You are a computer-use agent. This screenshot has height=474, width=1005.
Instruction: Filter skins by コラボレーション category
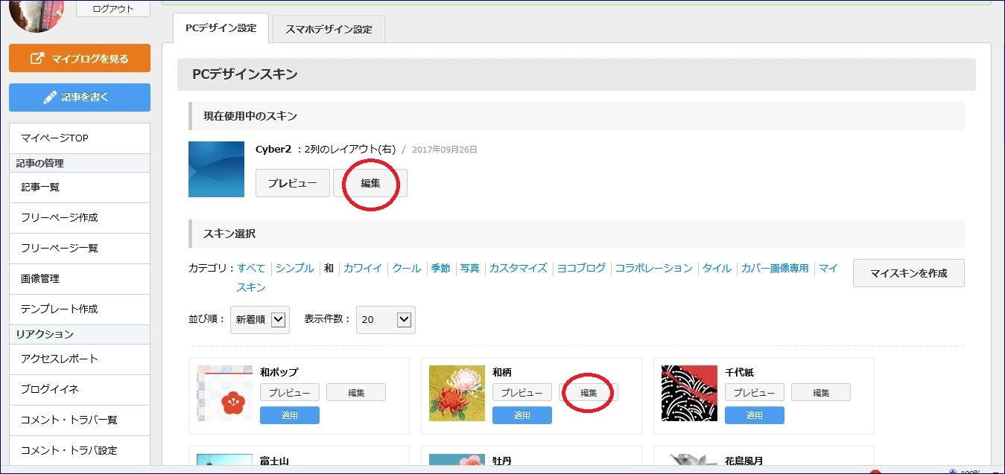coord(654,268)
